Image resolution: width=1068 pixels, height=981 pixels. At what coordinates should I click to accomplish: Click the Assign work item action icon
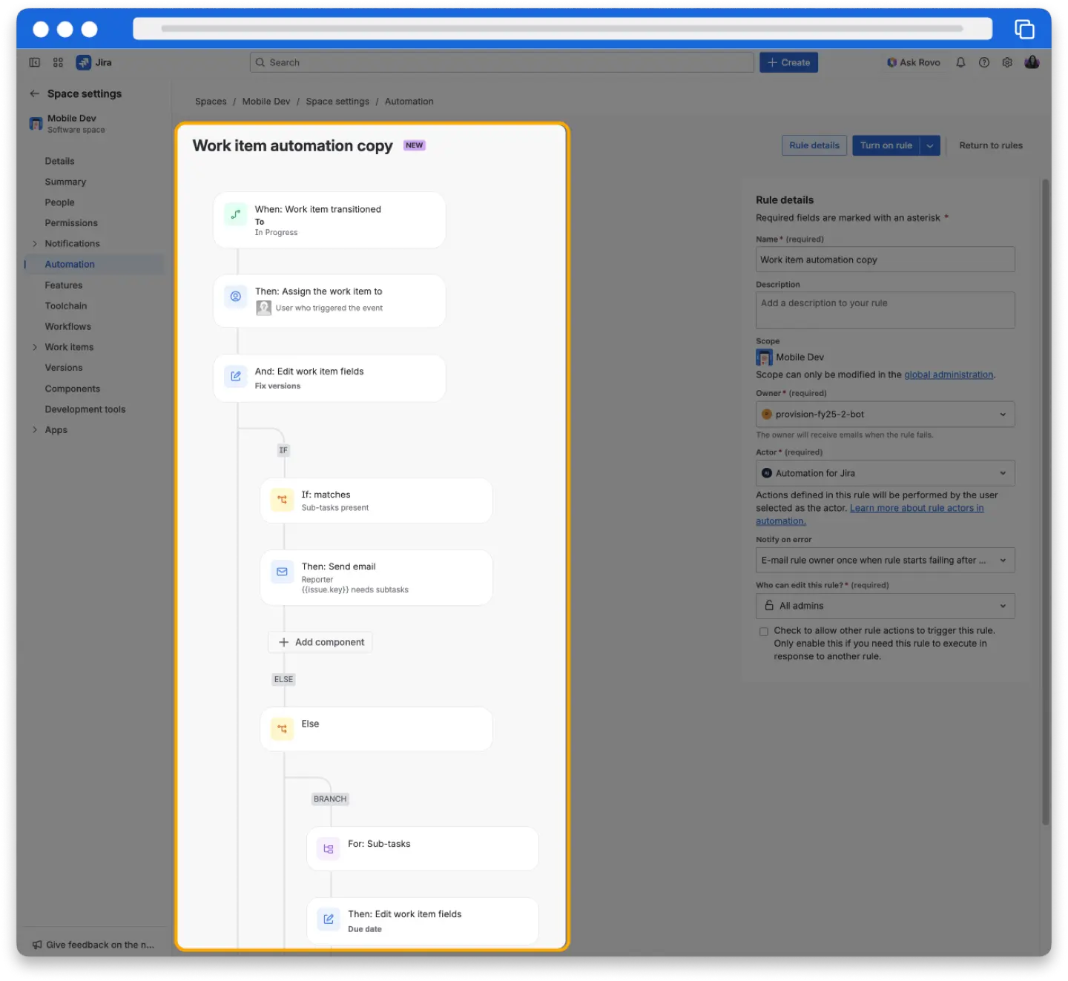click(235, 297)
